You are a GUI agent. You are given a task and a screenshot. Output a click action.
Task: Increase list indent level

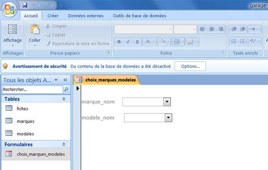tap(243, 29)
